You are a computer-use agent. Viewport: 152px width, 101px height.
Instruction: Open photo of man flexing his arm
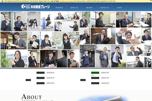tap(135, 50)
